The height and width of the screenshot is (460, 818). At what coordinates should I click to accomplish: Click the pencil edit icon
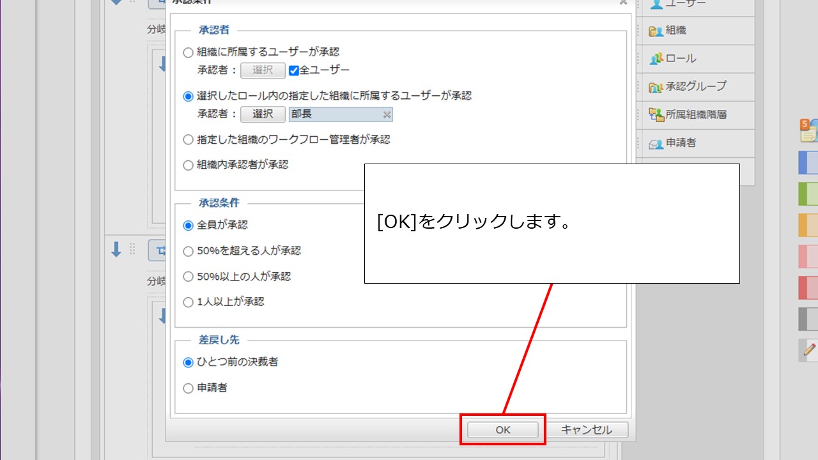(x=809, y=350)
